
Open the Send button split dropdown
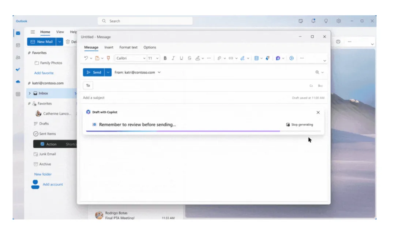tap(107, 72)
